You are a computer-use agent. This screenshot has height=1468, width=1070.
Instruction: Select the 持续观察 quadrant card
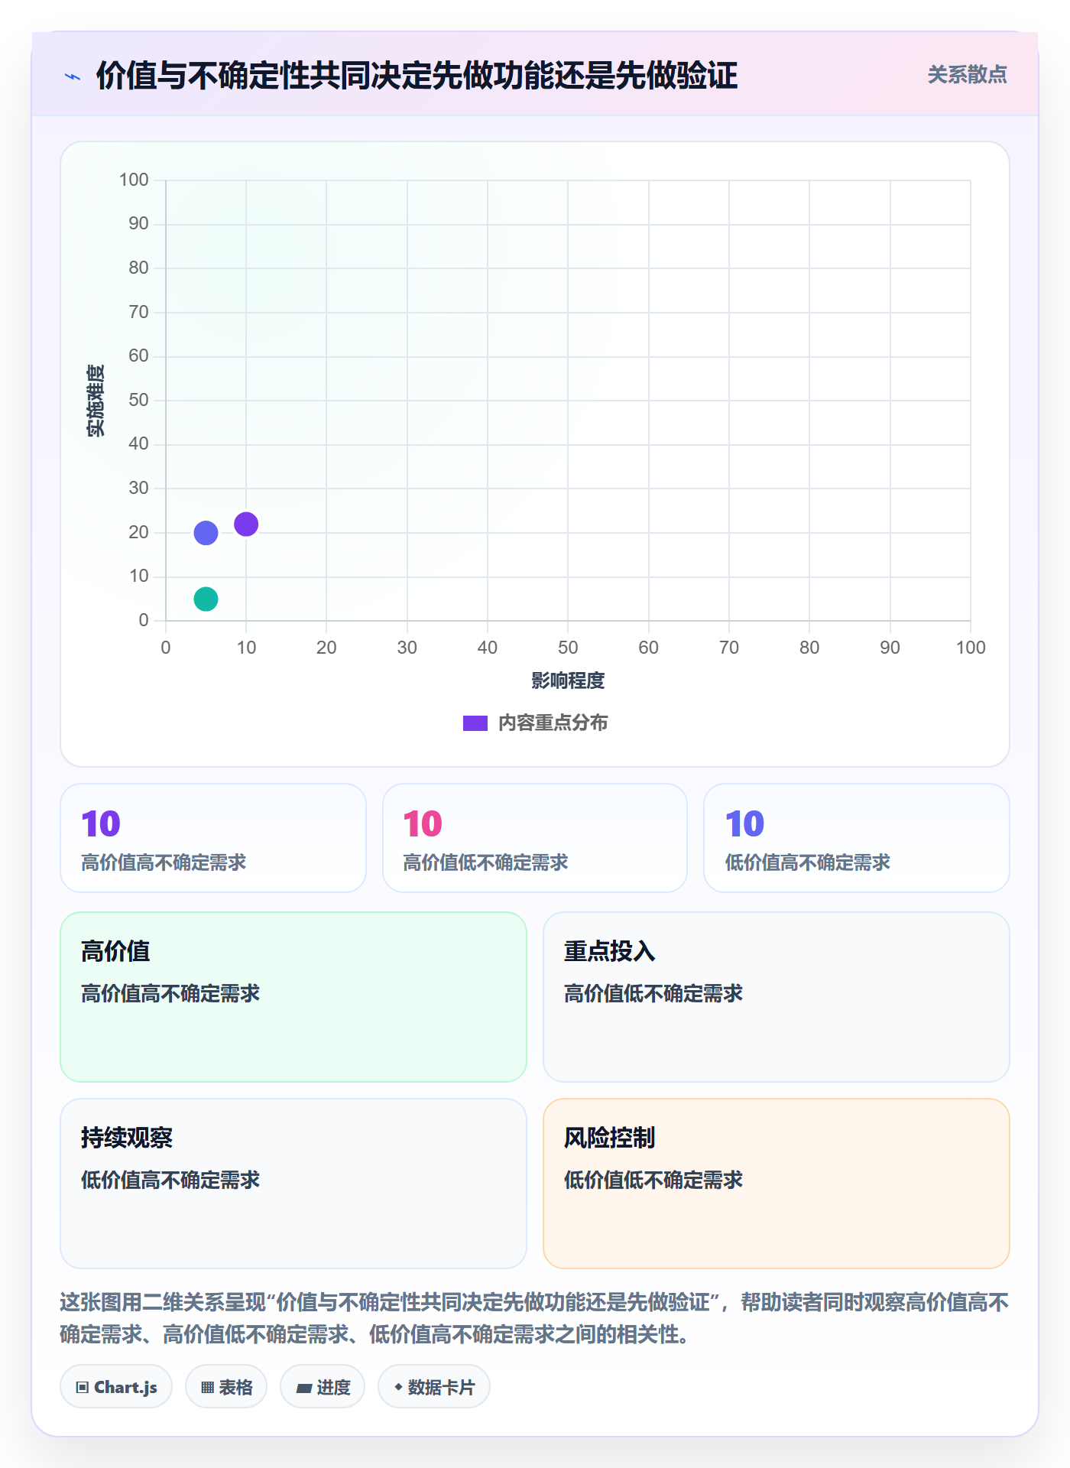coord(293,1184)
